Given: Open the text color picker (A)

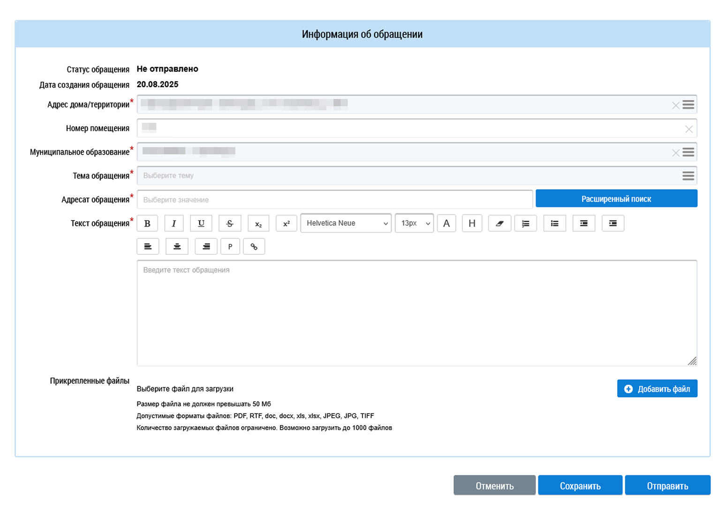Looking at the screenshot, I should pos(446,223).
